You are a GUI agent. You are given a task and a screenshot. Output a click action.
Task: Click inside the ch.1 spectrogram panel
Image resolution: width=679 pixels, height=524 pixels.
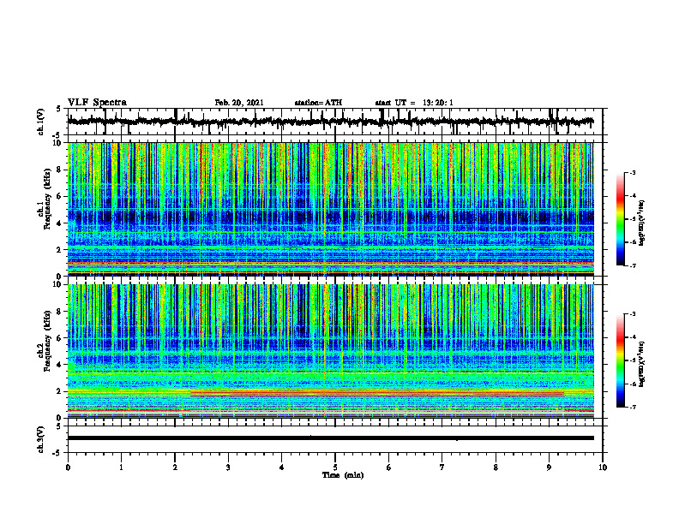point(331,209)
